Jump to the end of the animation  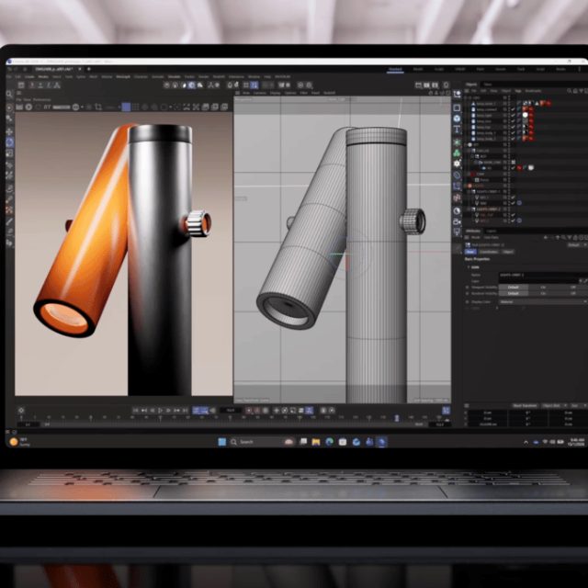tap(186, 411)
